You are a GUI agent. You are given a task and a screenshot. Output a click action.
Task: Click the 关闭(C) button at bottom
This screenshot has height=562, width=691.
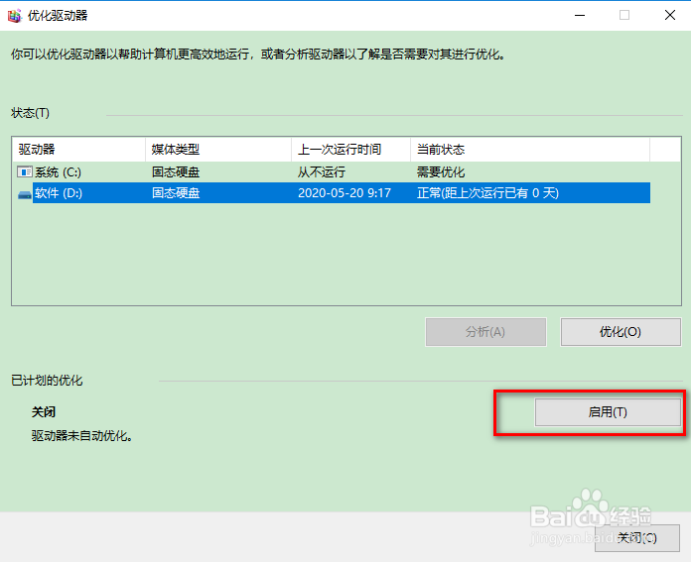tap(636, 538)
